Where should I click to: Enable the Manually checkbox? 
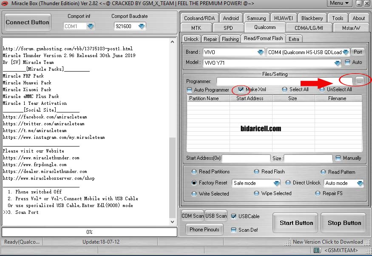pyautogui.click(x=338, y=158)
